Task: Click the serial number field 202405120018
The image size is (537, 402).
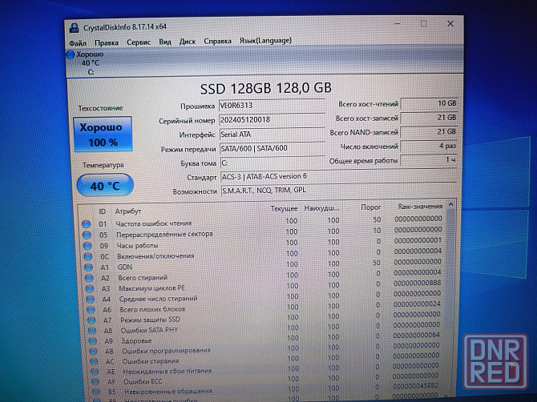Action: (272, 120)
